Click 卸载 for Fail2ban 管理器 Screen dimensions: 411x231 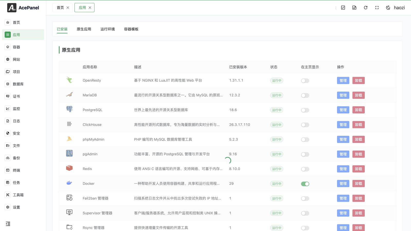tap(359, 198)
